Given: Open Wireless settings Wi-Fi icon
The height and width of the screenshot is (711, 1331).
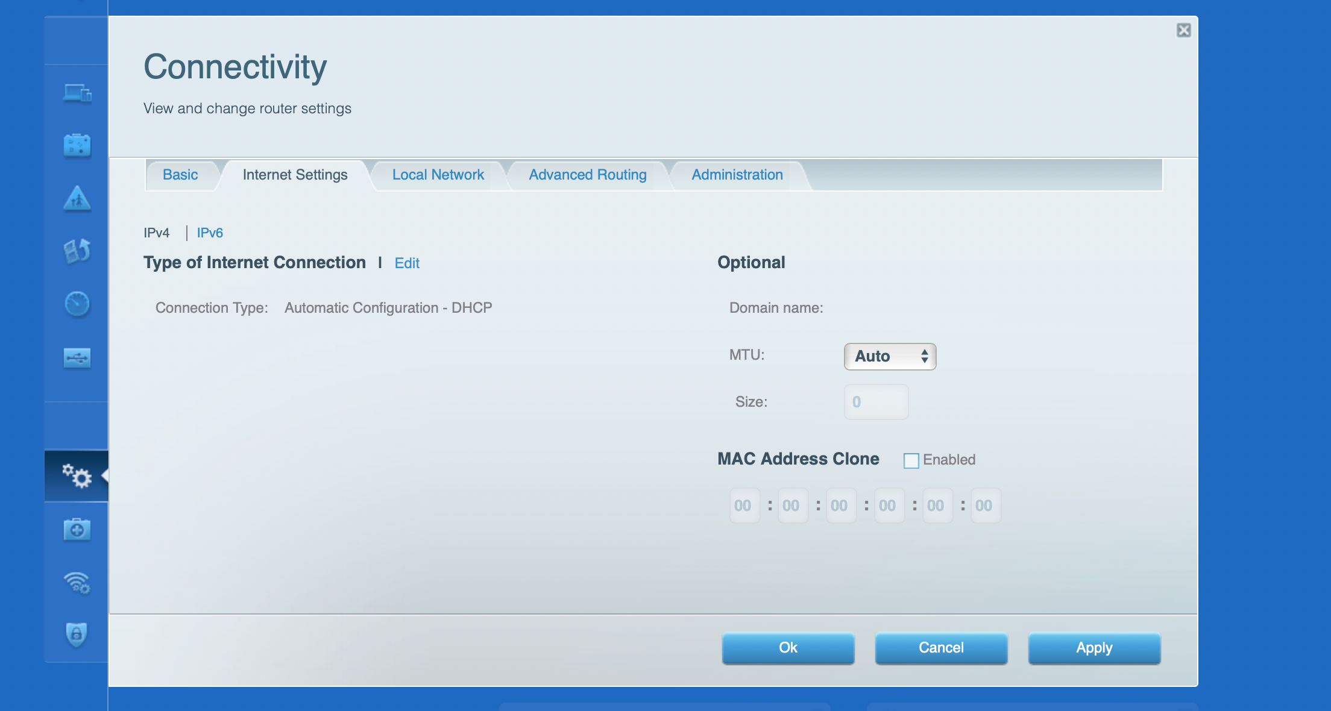Looking at the screenshot, I should [x=77, y=582].
